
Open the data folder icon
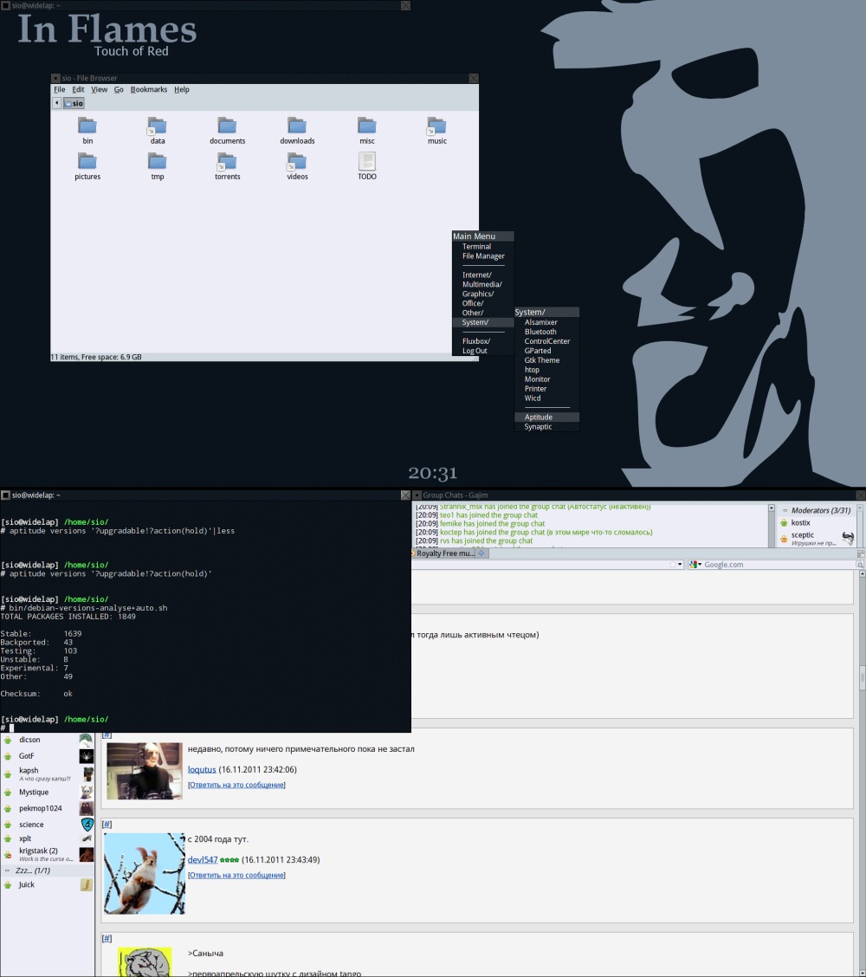pyautogui.click(x=157, y=126)
